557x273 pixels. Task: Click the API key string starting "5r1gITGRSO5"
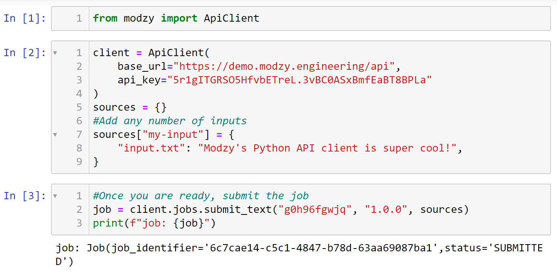(300, 80)
